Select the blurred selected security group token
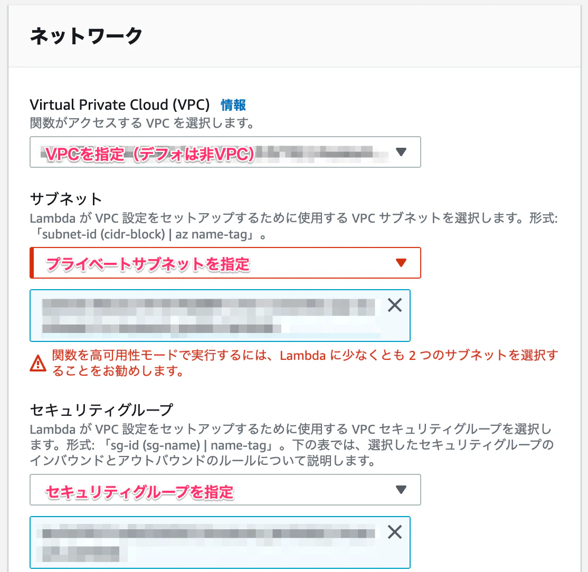Viewport: 588px width, 572px height. (x=220, y=542)
